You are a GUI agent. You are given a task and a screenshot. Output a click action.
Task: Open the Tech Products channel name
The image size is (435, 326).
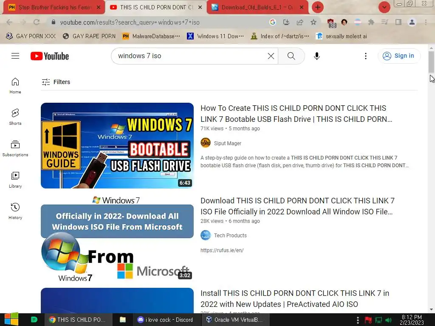[230, 235]
